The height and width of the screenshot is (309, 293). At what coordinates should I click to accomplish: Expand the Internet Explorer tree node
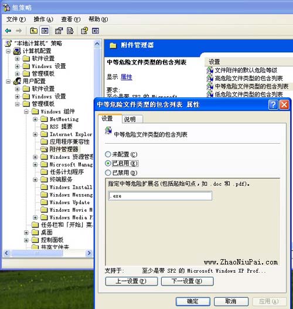coord(35,134)
